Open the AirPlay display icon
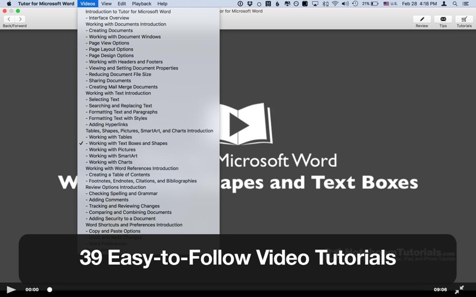 pyautogui.click(x=315, y=4)
